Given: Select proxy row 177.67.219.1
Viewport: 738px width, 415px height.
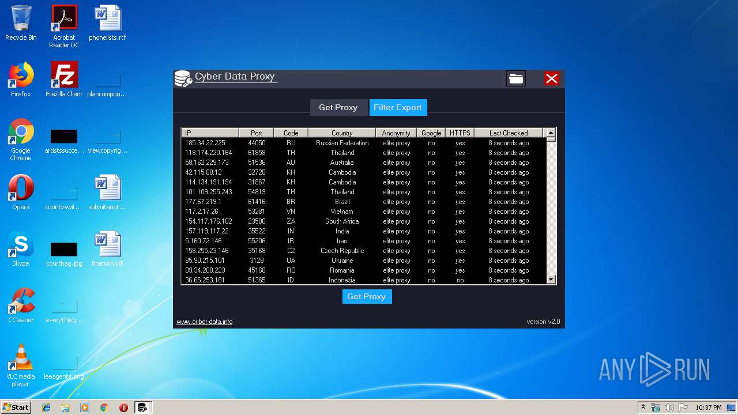Looking at the screenshot, I should point(364,202).
